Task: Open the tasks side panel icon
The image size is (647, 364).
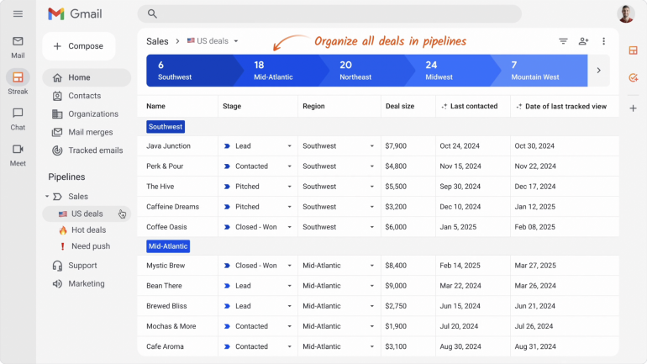Action: [633, 77]
